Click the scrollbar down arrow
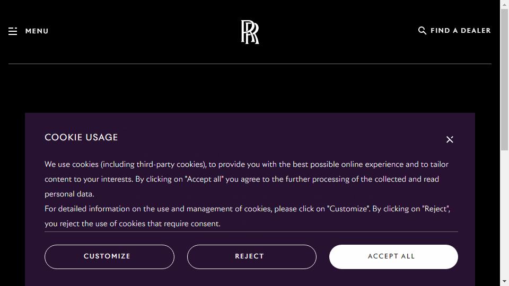The width and height of the screenshot is (509, 286). point(504,281)
